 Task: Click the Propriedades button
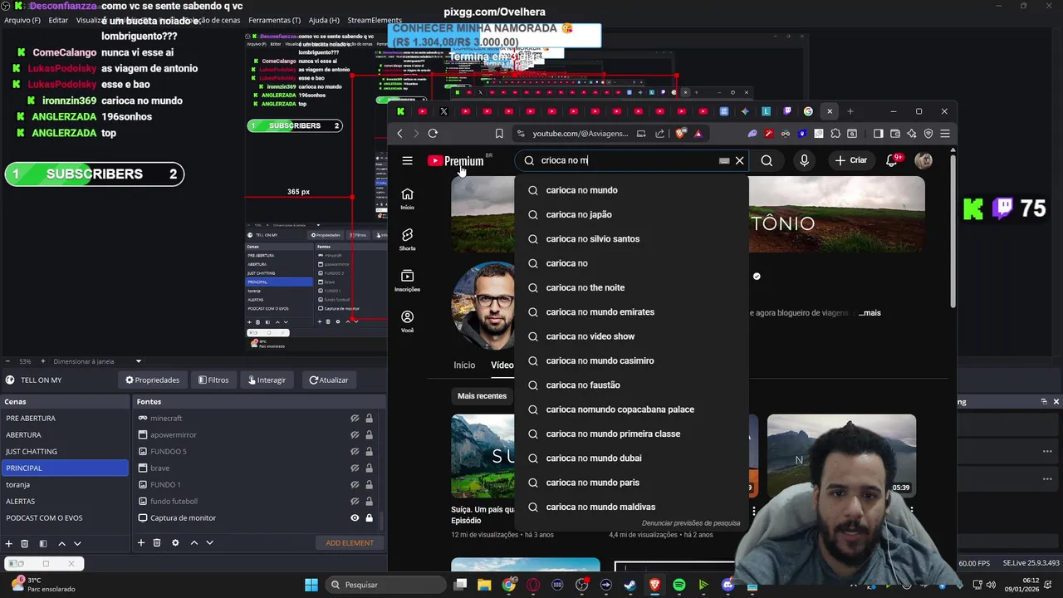(152, 380)
